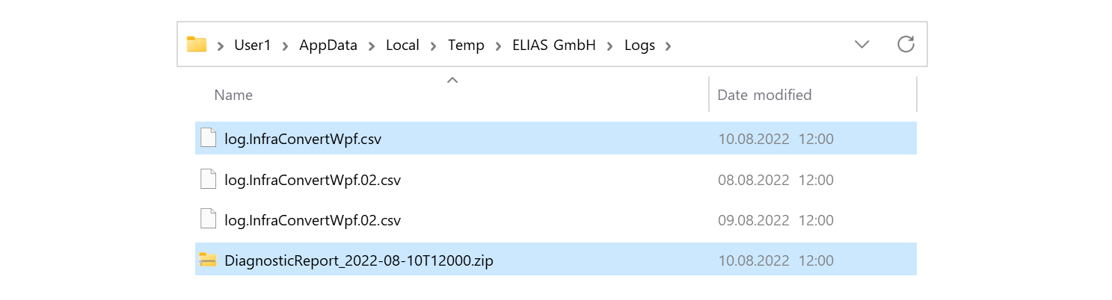1112x300 pixels.
Task: Expand the chevron after Logs breadcrumb
Action: 668,46
